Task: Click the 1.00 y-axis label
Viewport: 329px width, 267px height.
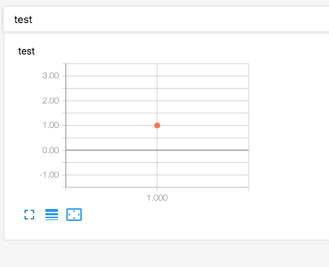Action: [x=51, y=125]
